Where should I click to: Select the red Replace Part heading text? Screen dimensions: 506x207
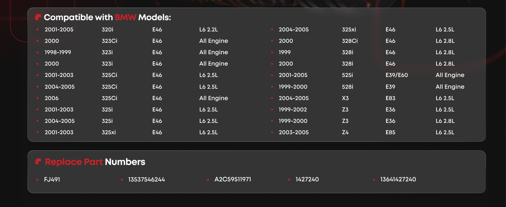pos(74,162)
